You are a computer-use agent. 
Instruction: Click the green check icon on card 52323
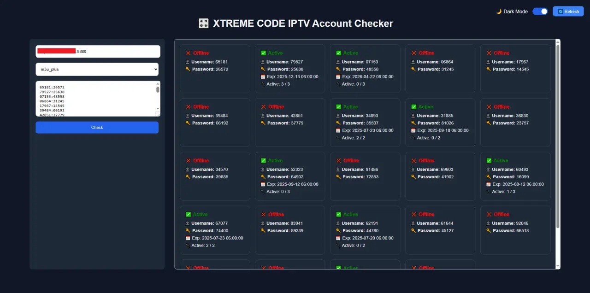(263, 161)
